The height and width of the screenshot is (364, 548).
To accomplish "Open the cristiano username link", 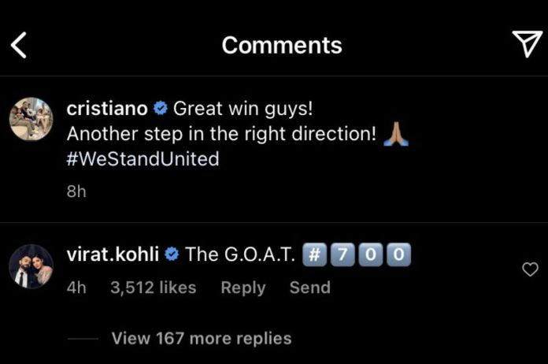I will pos(107,109).
